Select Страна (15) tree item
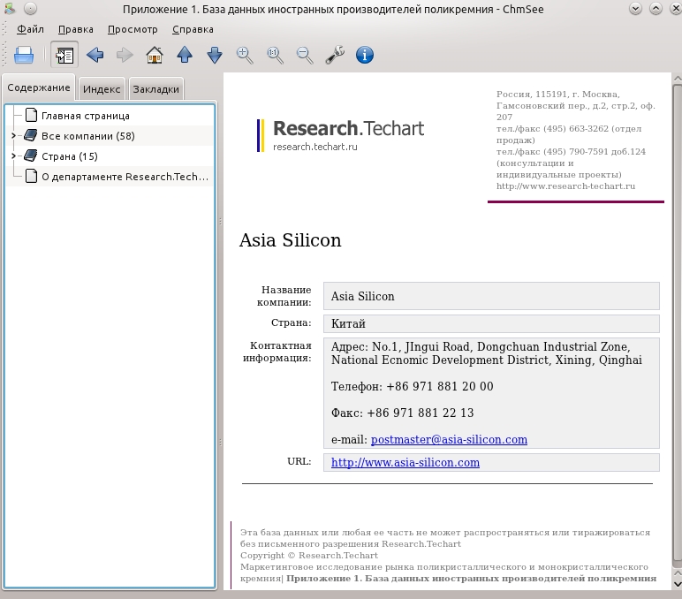This screenshot has height=599, width=682. pos(70,156)
